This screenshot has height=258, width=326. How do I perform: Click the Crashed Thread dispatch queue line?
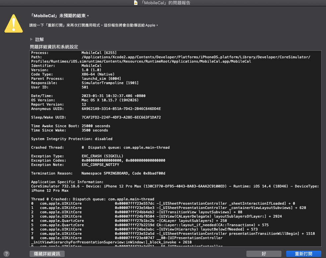pos(100,147)
